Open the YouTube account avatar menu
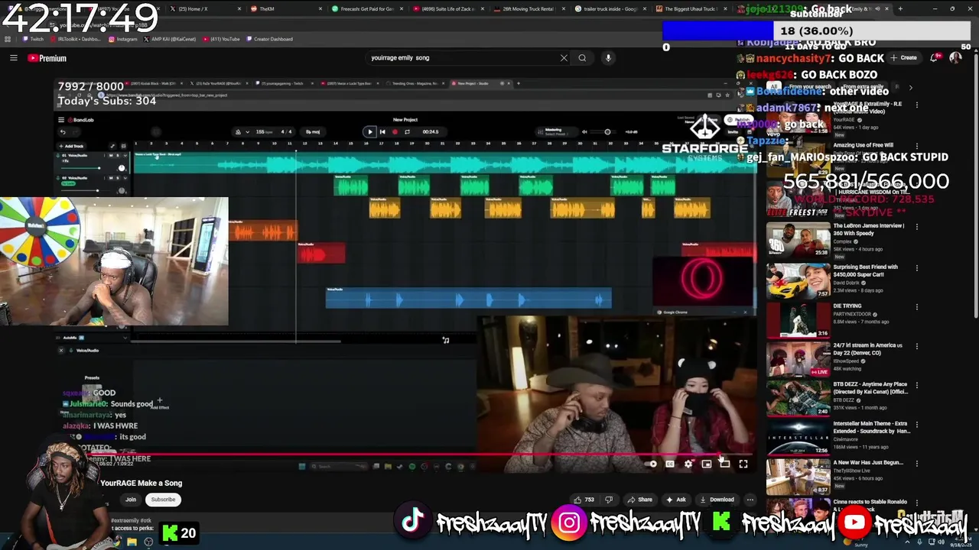The height and width of the screenshot is (550, 979). coord(955,58)
